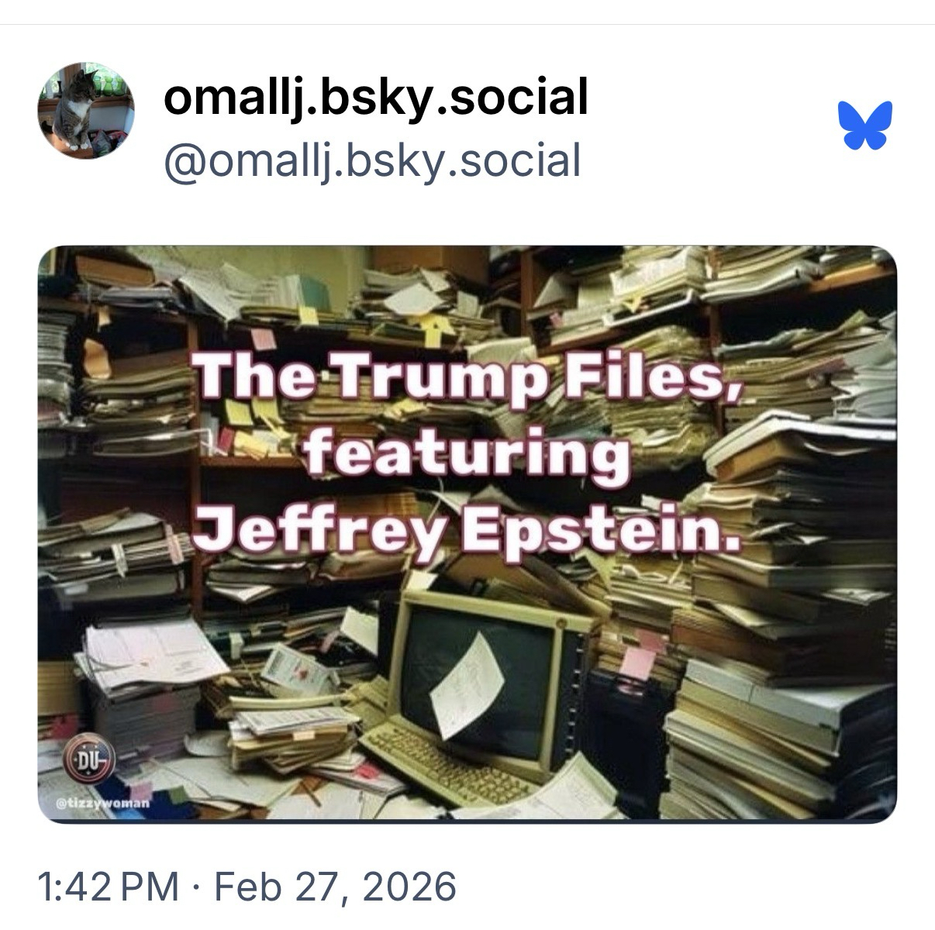Click the Feb 27, 2026 post date
This screenshot has height=930, width=935.
click(335, 886)
